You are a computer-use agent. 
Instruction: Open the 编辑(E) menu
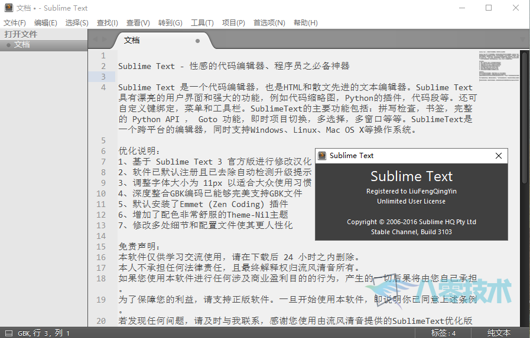(45, 23)
